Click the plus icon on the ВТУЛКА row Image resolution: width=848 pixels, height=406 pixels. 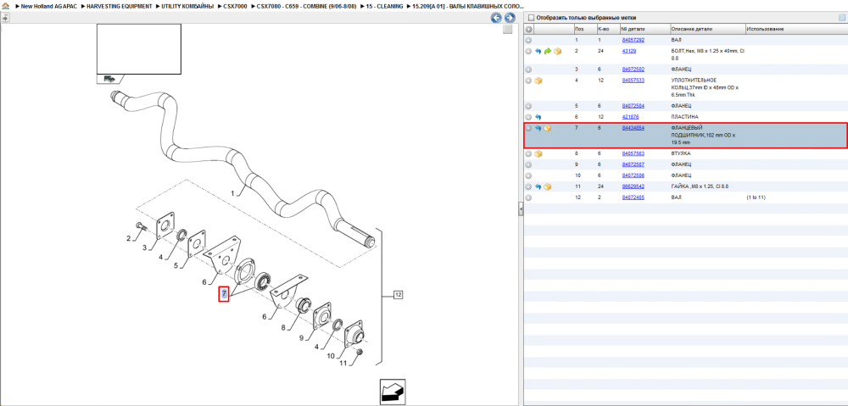tap(529, 153)
